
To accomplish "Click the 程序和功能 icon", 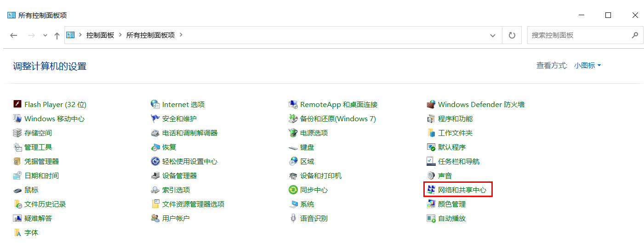I will pyautogui.click(x=431, y=118).
